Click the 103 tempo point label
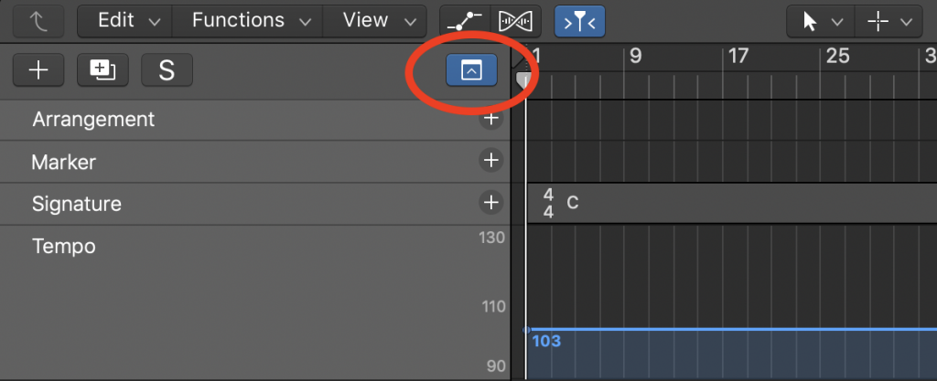The height and width of the screenshot is (381, 937). point(546,342)
